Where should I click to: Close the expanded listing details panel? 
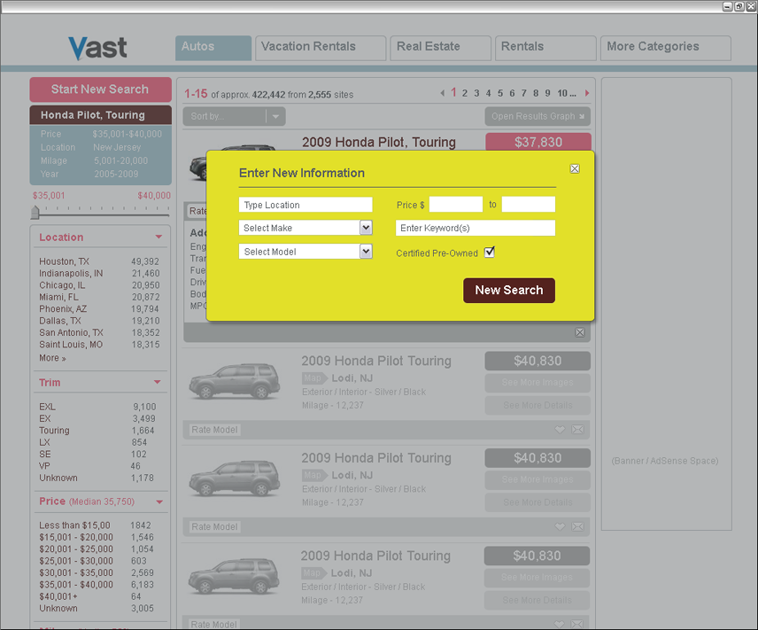[580, 332]
